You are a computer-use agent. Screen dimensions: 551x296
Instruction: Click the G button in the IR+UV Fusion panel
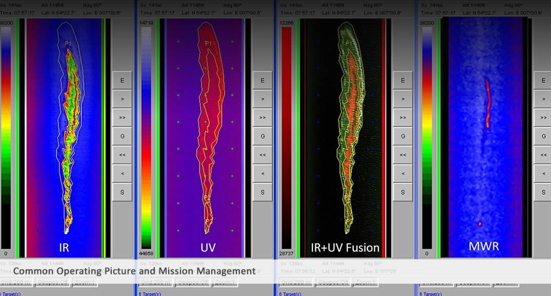(402, 136)
